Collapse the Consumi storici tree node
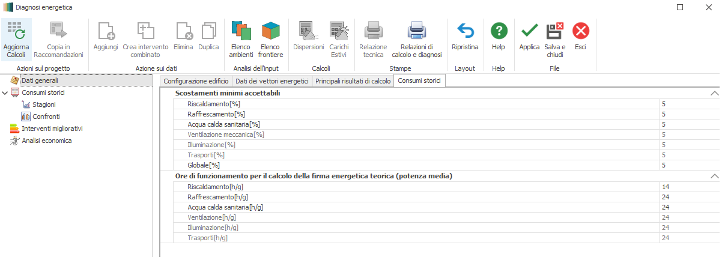The width and height of the screenshot is (725, 260). [x=5, y=92]
